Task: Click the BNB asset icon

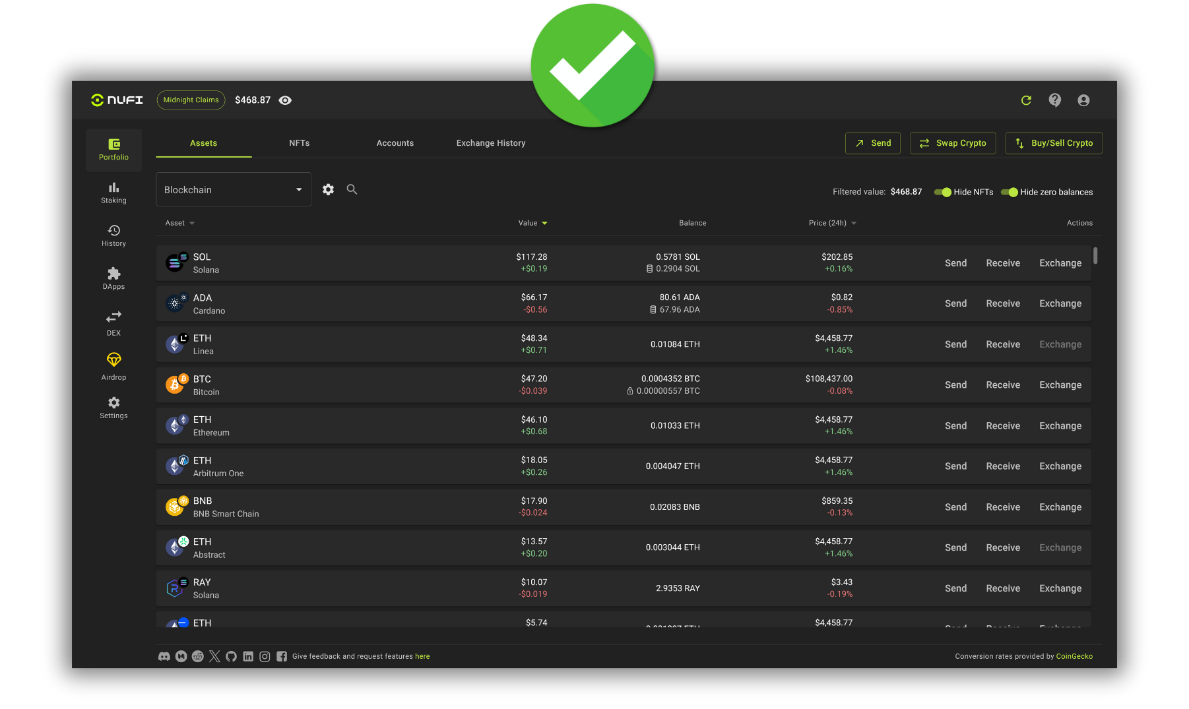Action: coord(176,507)
